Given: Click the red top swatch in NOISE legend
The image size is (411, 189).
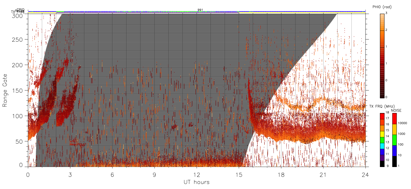Looking at the screenshot, I should click(x=394, y=119).
